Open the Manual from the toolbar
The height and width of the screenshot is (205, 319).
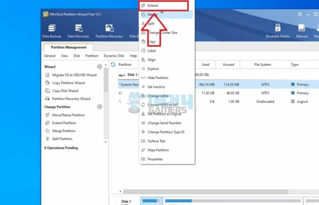[x=302, y=31]
